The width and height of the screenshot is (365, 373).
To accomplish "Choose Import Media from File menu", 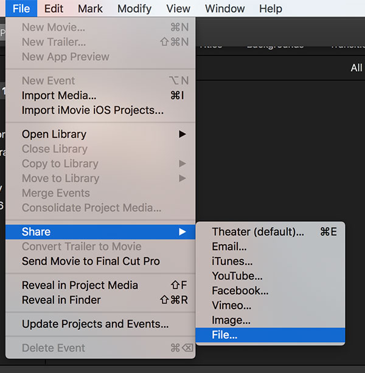I will (59, 95).
